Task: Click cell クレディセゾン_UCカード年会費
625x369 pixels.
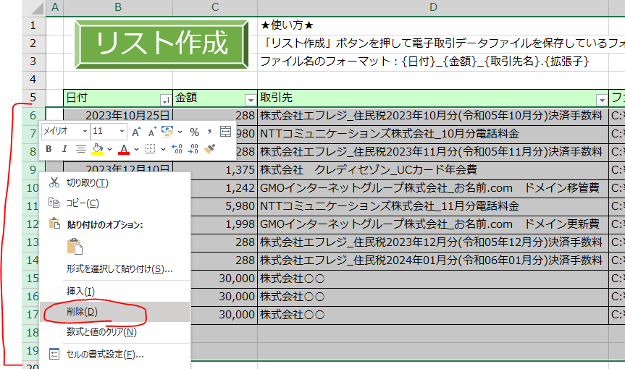Action: [x=433, y=170]
